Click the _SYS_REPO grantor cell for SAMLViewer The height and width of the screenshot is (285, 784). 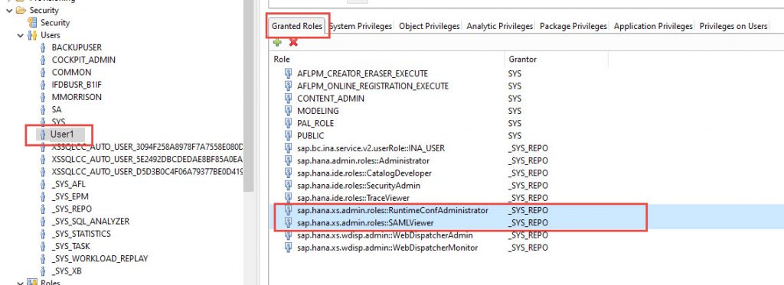coord(528,222)
